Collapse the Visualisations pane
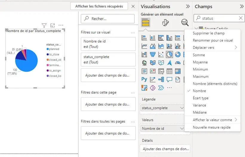Image resolution: width=245 pixels, height=157 pixels. point(188,6)
